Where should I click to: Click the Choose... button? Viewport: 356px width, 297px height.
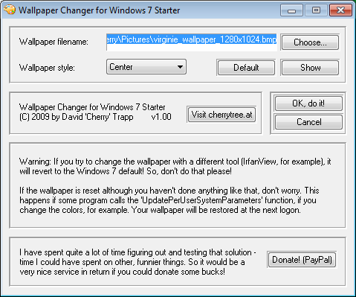tap(310, 42)
